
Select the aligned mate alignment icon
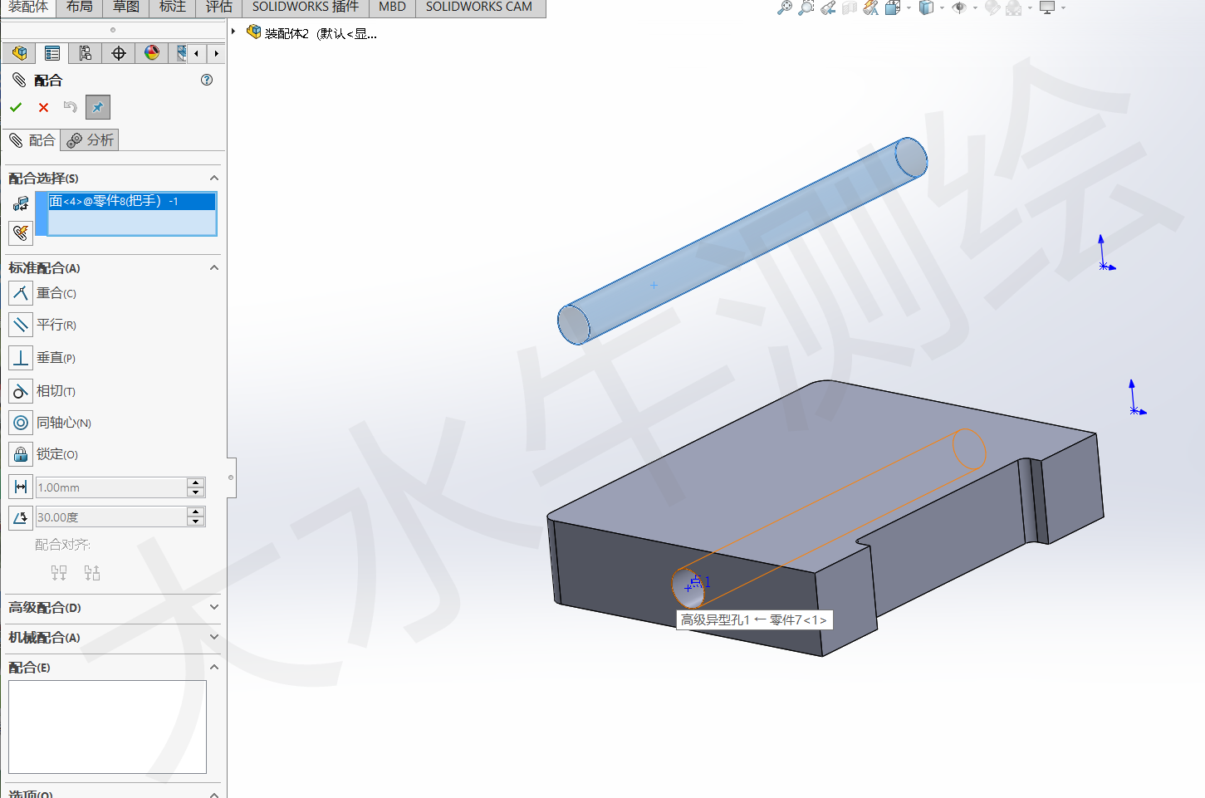click(59, 573)
